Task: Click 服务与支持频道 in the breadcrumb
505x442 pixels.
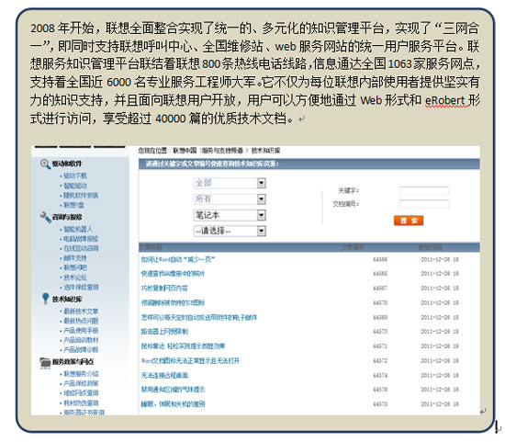Action: pyautogui.click(x=222, y=151)
